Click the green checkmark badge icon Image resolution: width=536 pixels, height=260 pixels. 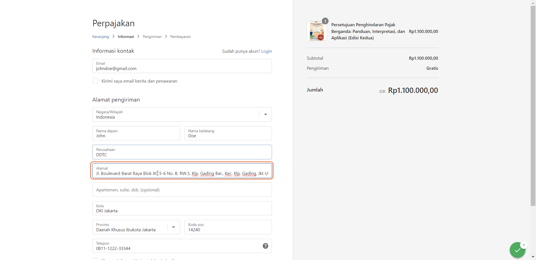pyautogui.click(x=517, y=250)
